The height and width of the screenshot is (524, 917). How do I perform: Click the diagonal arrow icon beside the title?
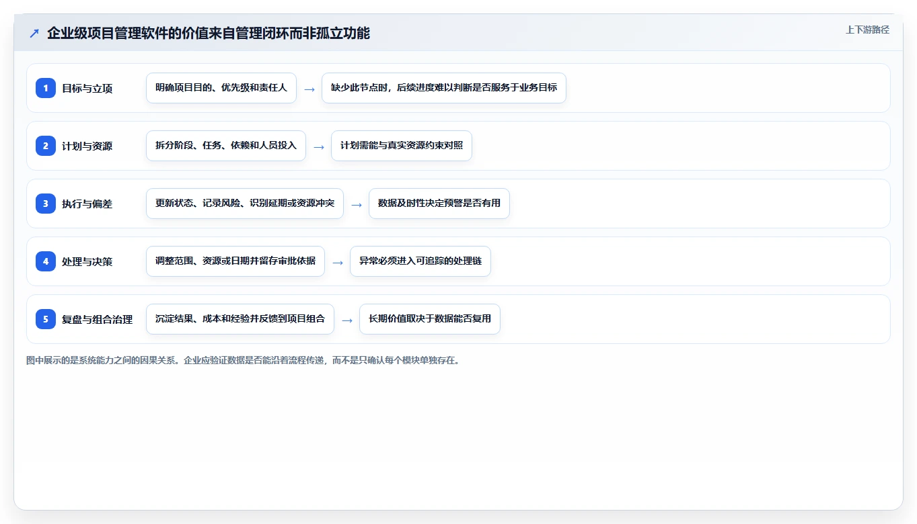pos(34,33)
